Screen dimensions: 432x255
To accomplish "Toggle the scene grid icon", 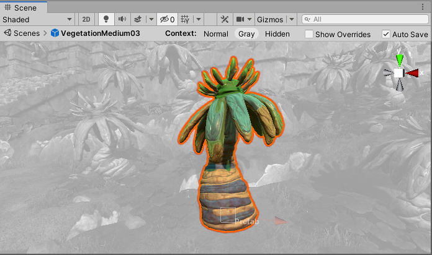I will 185,19.
